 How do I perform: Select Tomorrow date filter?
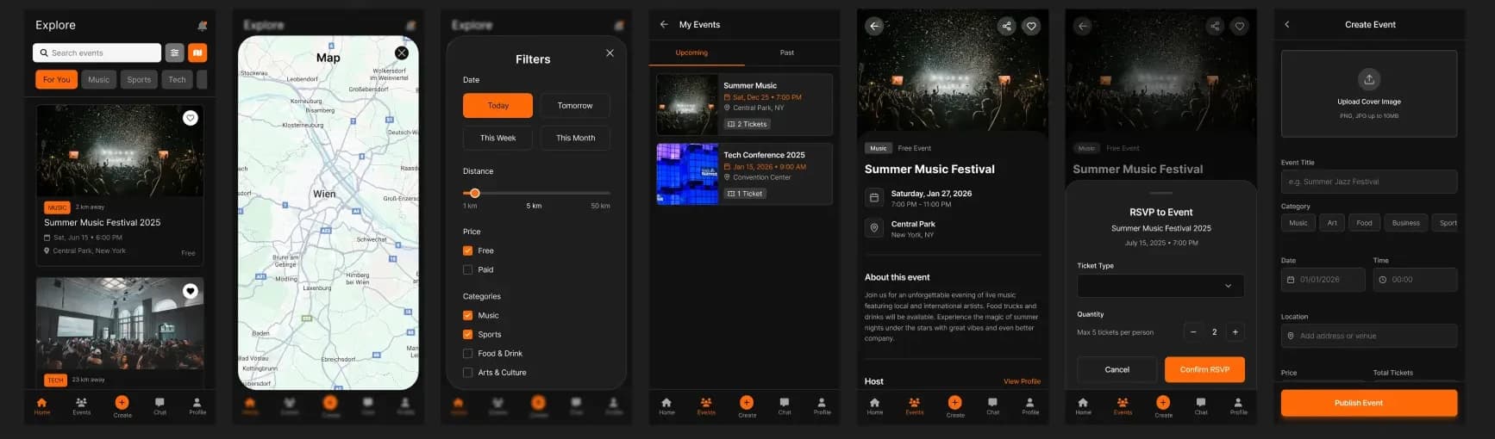(575, 105)
